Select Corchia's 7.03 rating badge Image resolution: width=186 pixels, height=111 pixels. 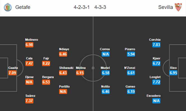tap(156, 45)
